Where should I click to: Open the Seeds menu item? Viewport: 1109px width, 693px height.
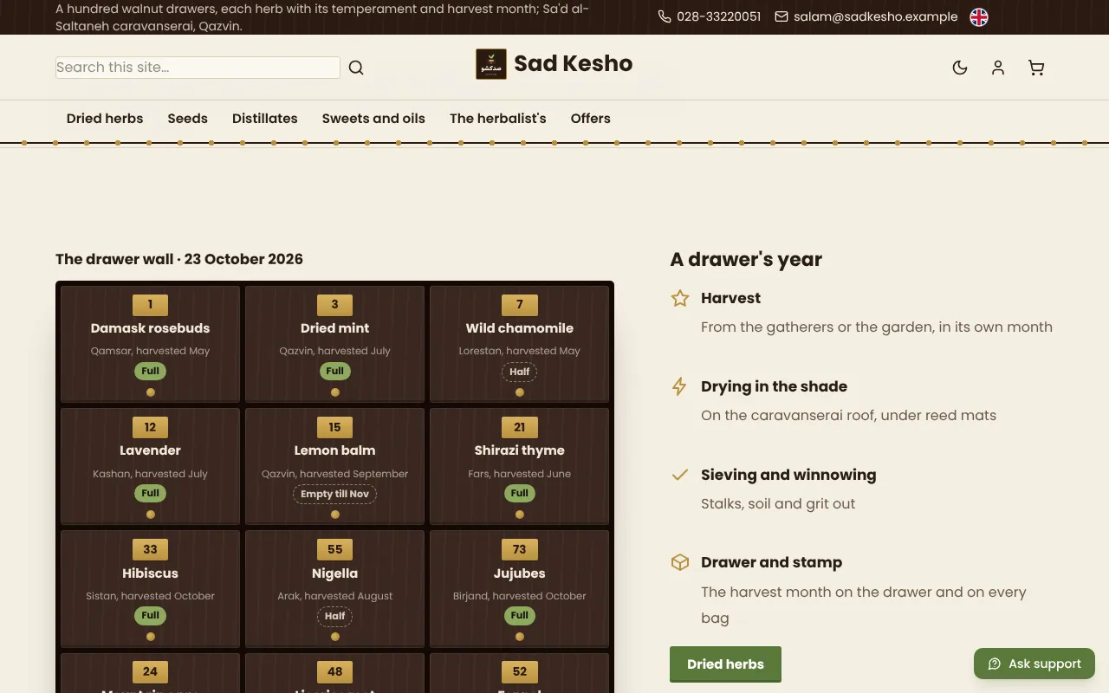188,119
